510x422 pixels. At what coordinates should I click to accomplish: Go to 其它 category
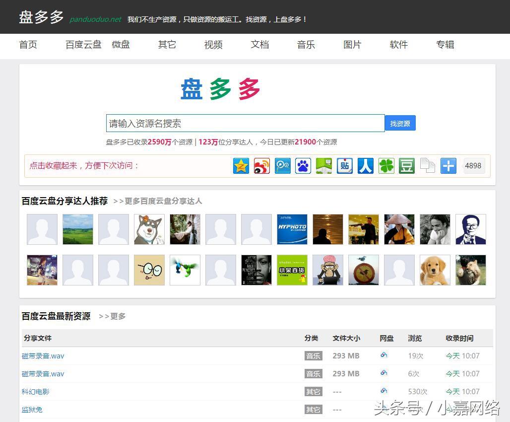(167, 45)
